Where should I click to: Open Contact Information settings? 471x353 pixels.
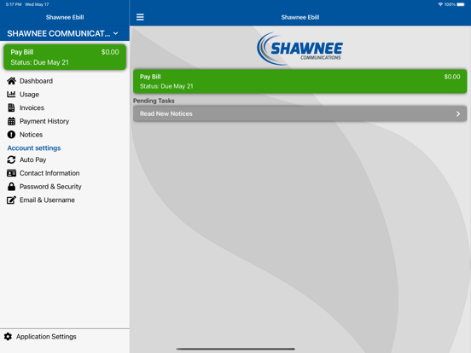pos(49,173)
